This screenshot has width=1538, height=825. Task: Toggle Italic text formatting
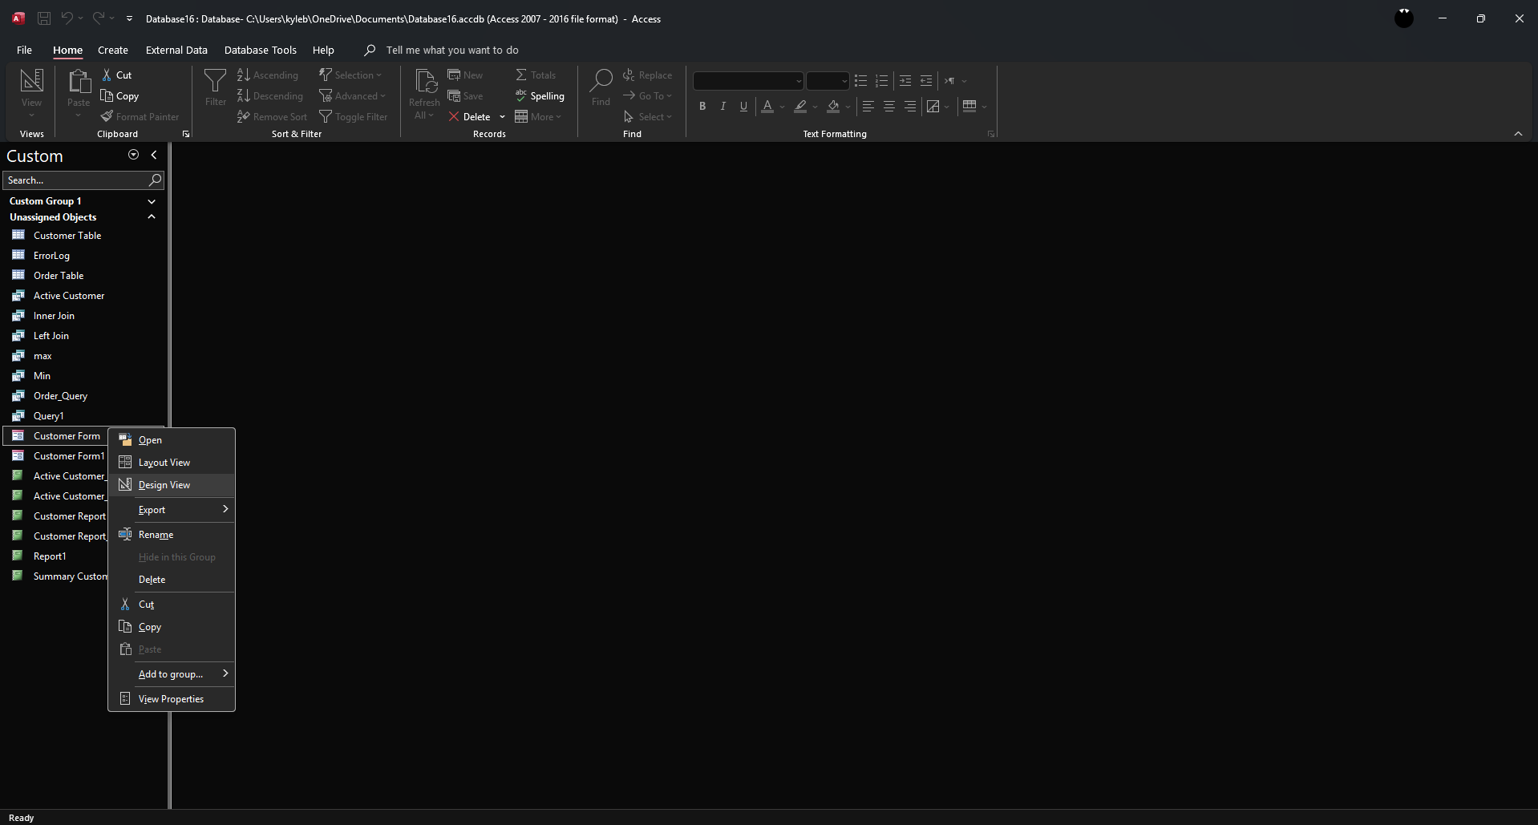tap(723, 106)
